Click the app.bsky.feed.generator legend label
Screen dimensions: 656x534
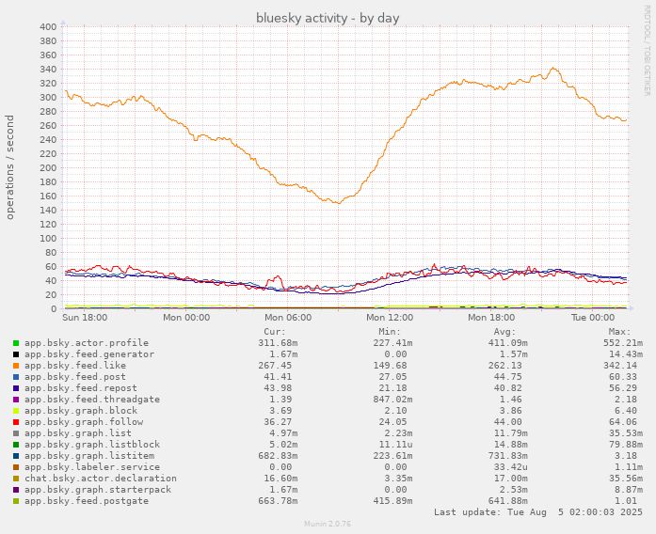coord(89,354)
